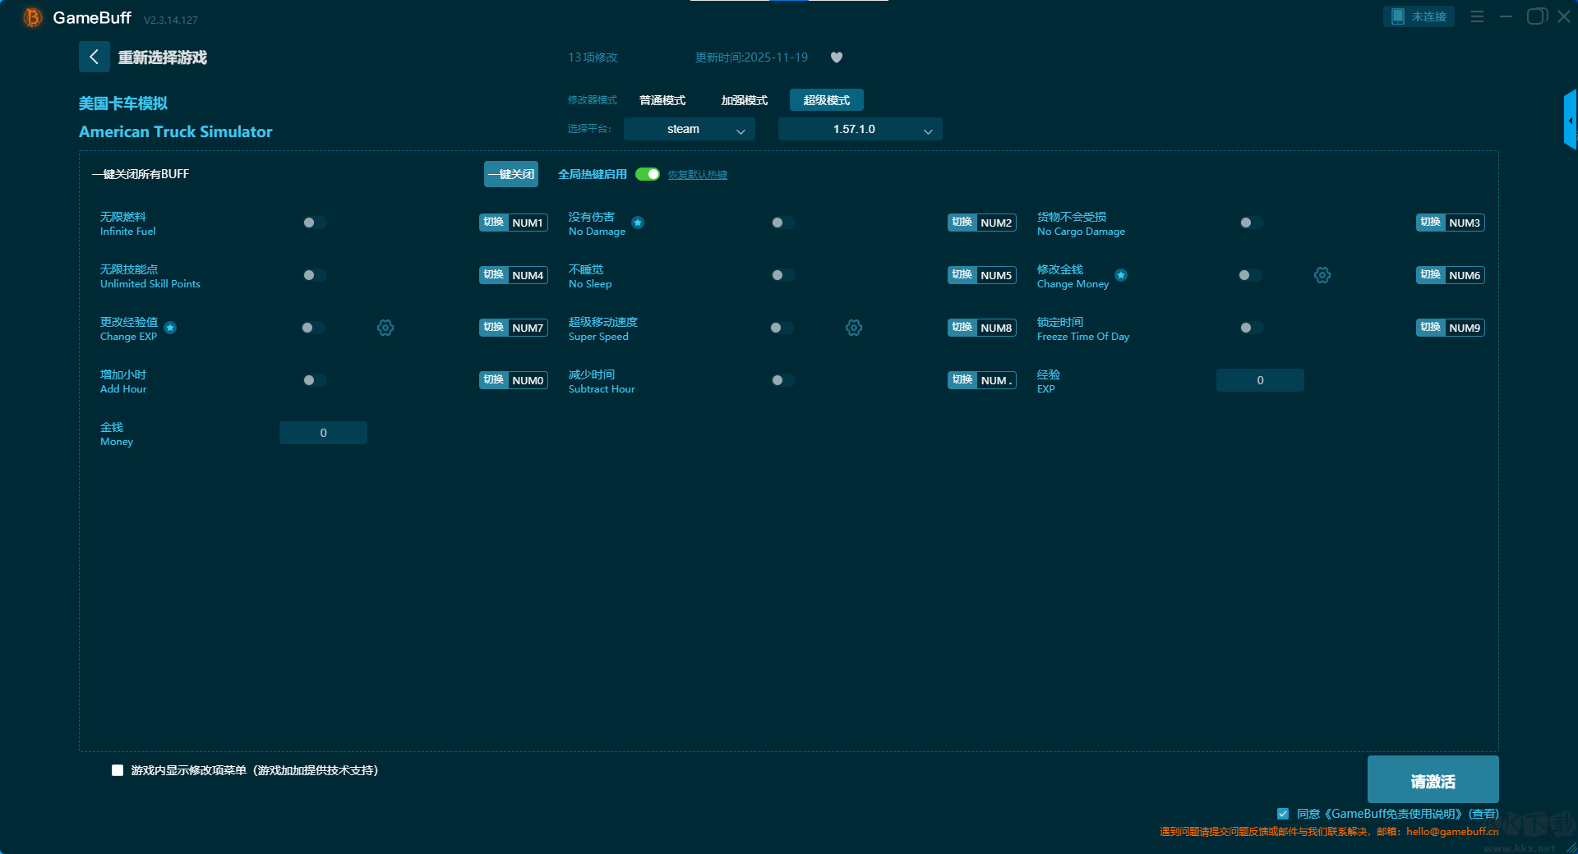1578x854 pixels.
Task: Click the star icon beside No Damage
Action: point(638,223)
